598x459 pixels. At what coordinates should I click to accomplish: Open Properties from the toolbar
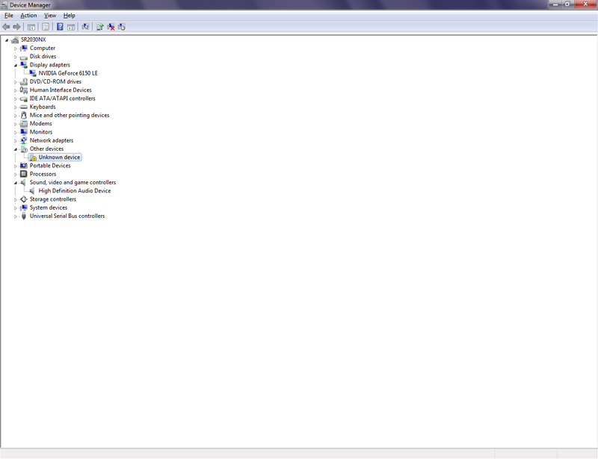tap(46, 27)
